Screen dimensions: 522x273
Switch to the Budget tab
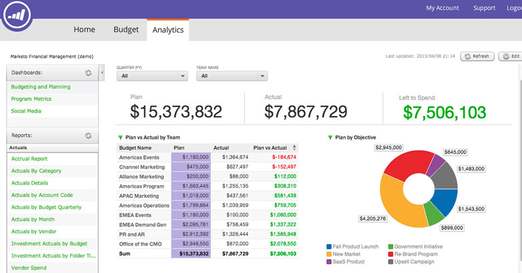pyautogui.click(x=126, y=29)
